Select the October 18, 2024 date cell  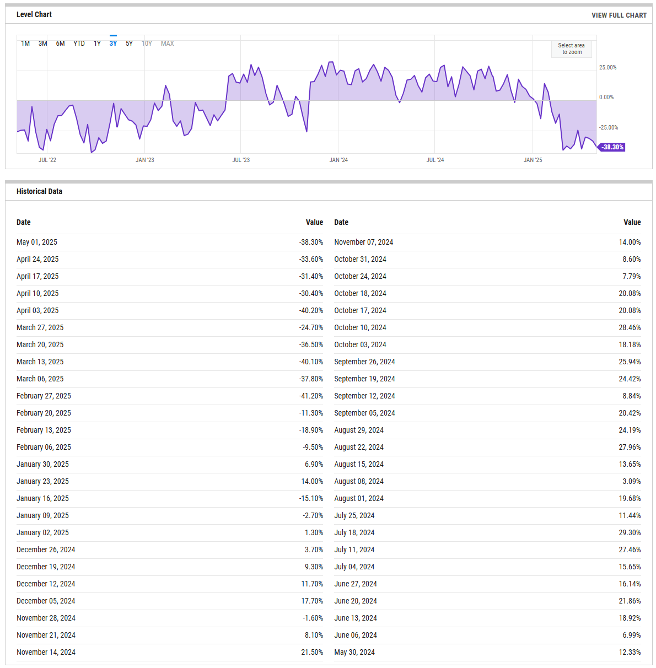click(x=360, y=294)
